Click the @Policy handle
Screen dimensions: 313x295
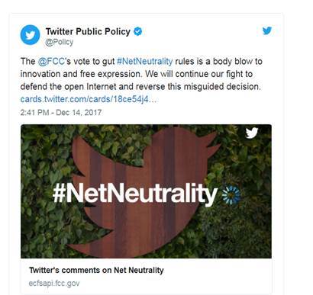[x=60, y=42]
